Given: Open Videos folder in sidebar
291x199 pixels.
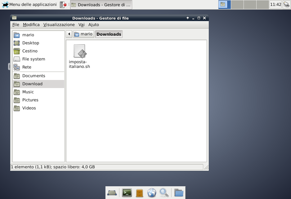Looking at the screenshot, I should tap(38, 108).
